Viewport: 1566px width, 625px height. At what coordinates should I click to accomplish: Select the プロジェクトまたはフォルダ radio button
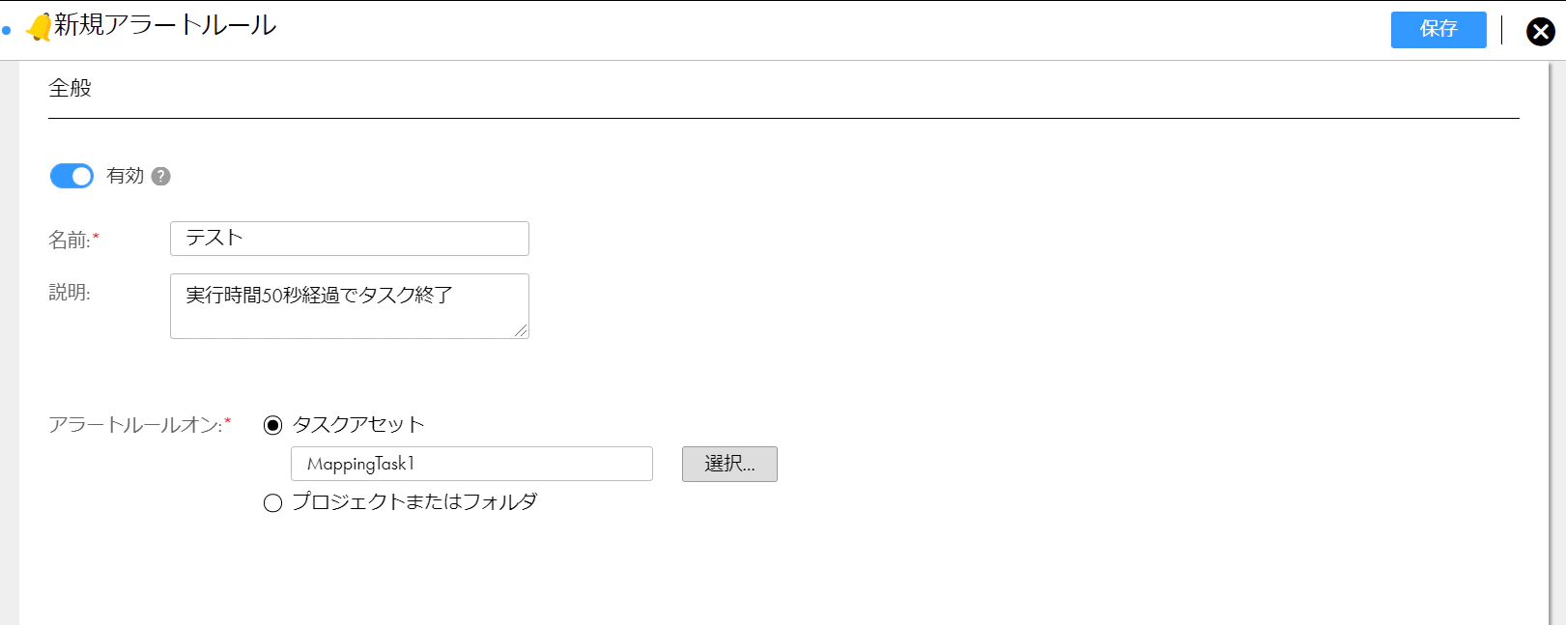tap(273, 502)
